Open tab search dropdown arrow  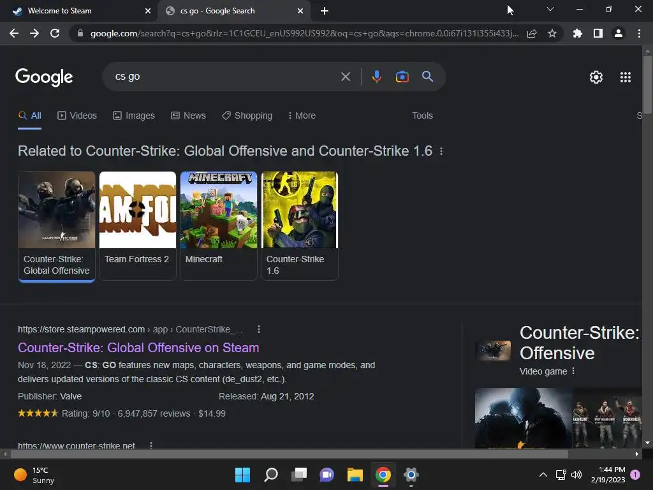point(550,9)
